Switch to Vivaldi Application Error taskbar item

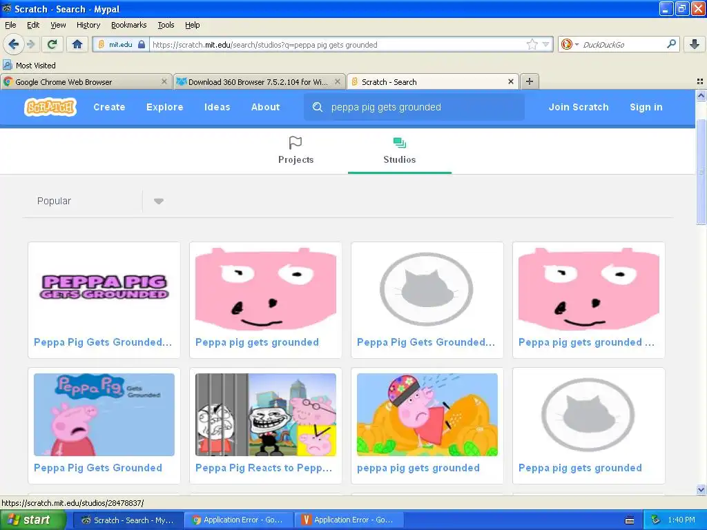pyautogui.click(x=349, y=520)
